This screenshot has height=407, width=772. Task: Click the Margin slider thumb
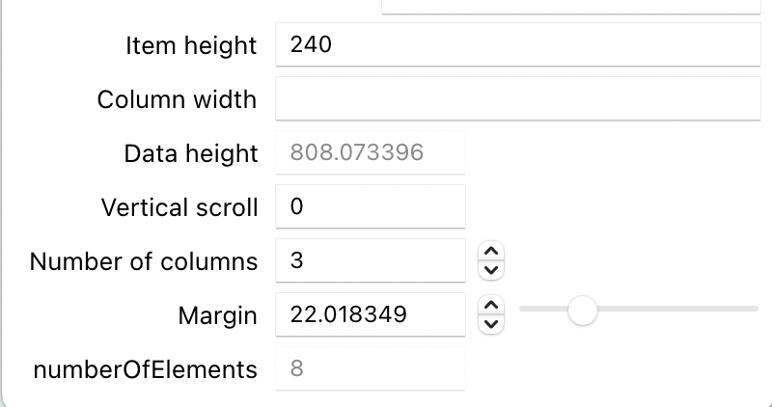(x=582, y=310)
